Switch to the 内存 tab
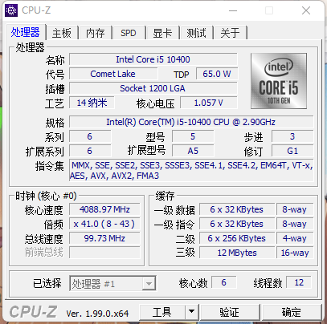Image resolution: width=327 pixels, height=324 pixels. pos(96,33)
